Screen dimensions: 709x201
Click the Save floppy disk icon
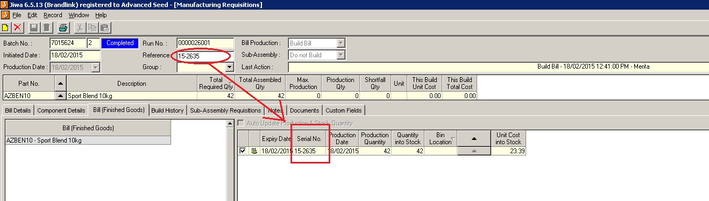point(34,27)
